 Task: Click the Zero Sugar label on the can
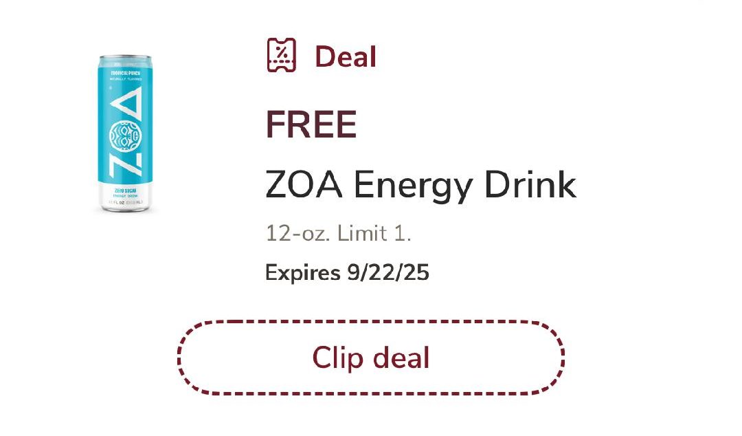tap(124, 188)
